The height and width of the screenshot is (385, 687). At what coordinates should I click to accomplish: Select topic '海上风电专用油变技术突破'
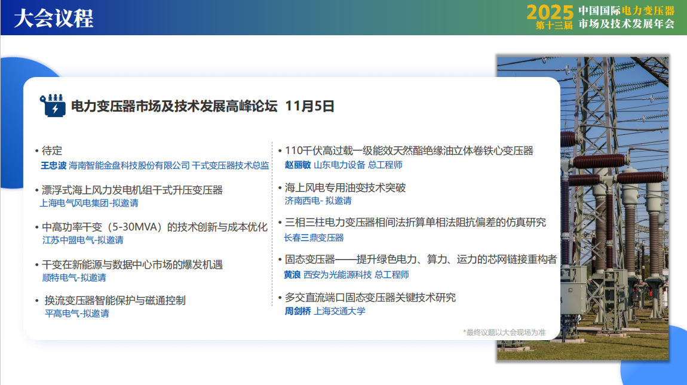(x=345, y=187)
